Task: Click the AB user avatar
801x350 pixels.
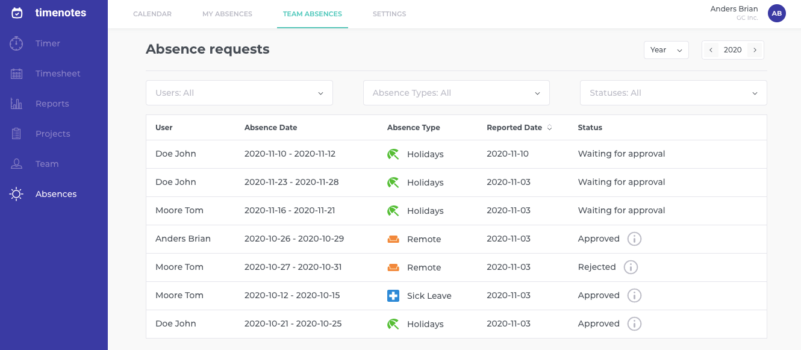Action: (777, 13)
